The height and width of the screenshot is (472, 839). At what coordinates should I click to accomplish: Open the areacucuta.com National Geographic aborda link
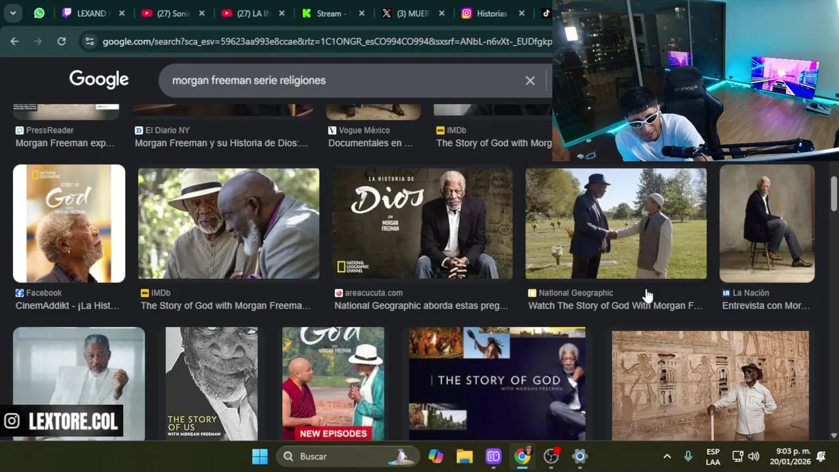point(421,305)
